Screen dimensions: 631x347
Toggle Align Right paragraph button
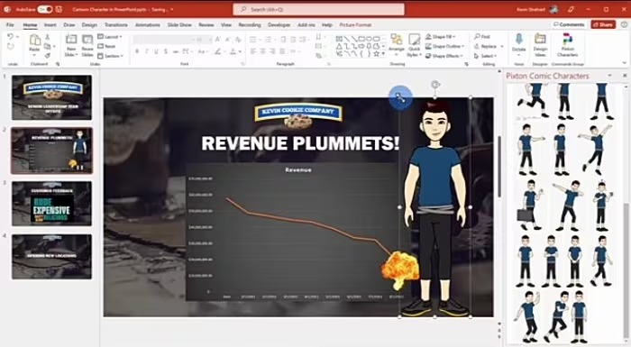tap(272, 51)
